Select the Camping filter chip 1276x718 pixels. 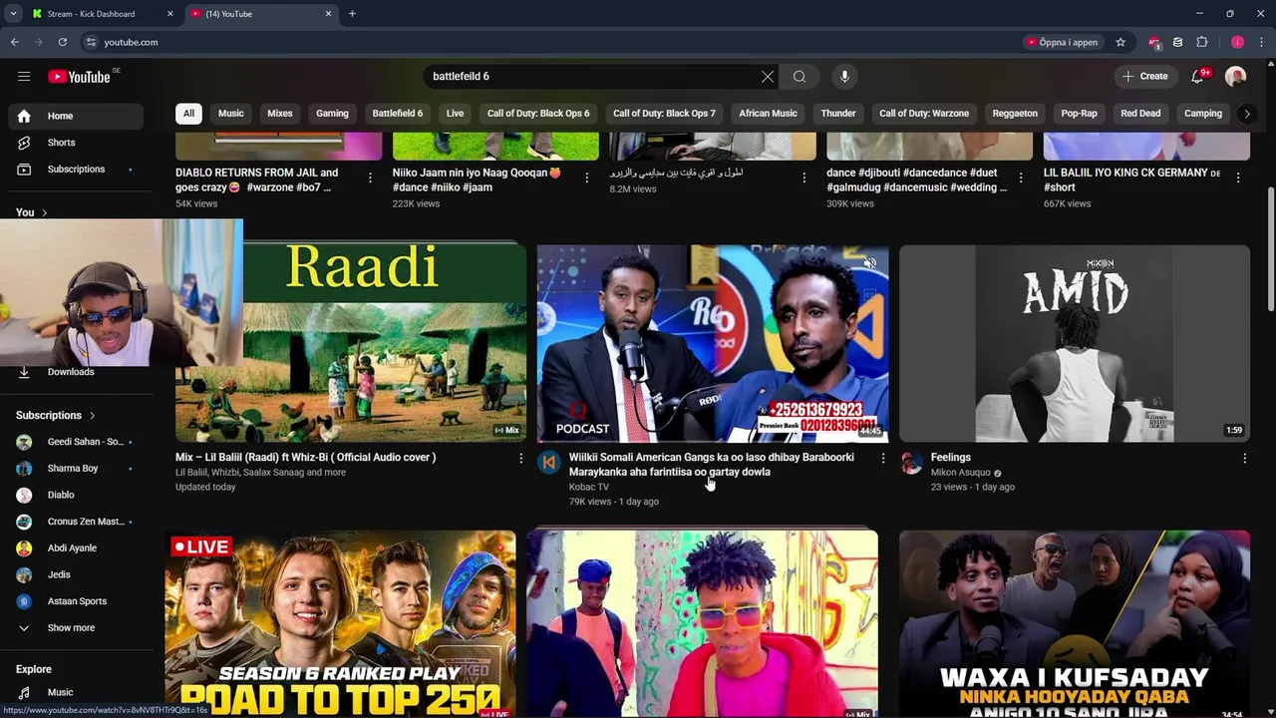(1203, 114)
